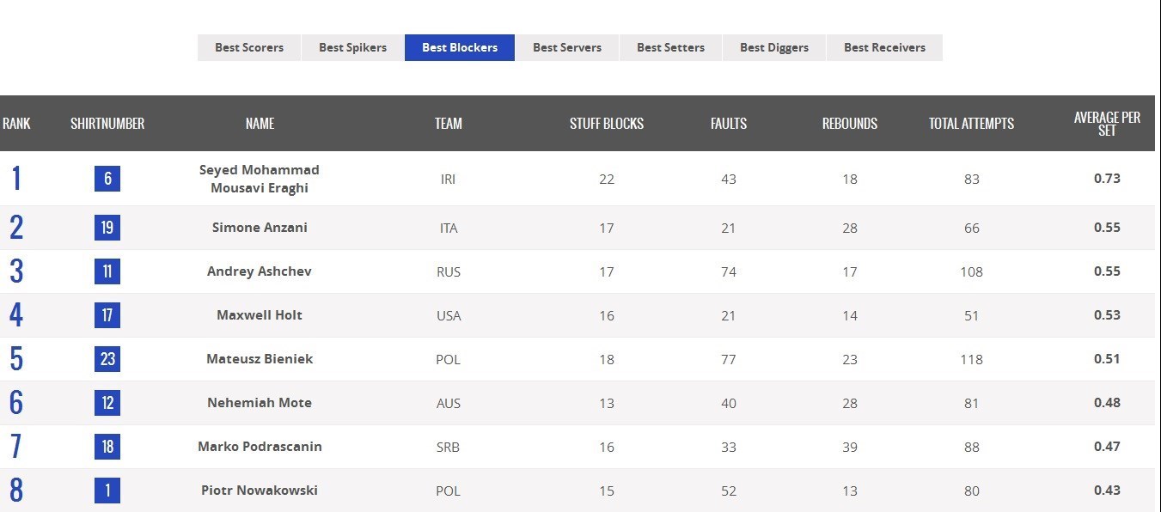Open the Best Receivers tab
The image size is (1161, 512).
point(884,47)
